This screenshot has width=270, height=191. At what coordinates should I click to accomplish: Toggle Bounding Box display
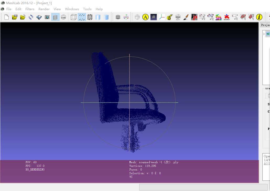tap(74, 17)
